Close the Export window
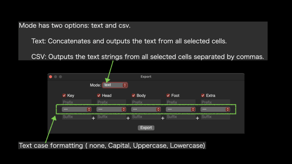Viewport: 292px width, 164px height. (x=51, y=77)
